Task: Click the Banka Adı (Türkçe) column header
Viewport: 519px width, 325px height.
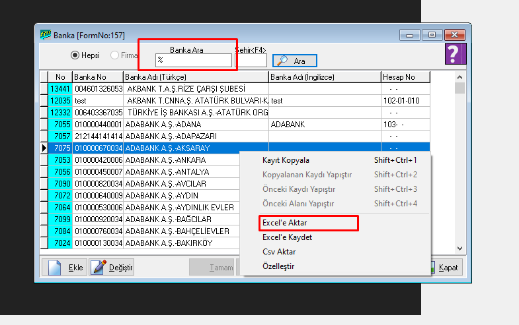Action: [196, 77]
